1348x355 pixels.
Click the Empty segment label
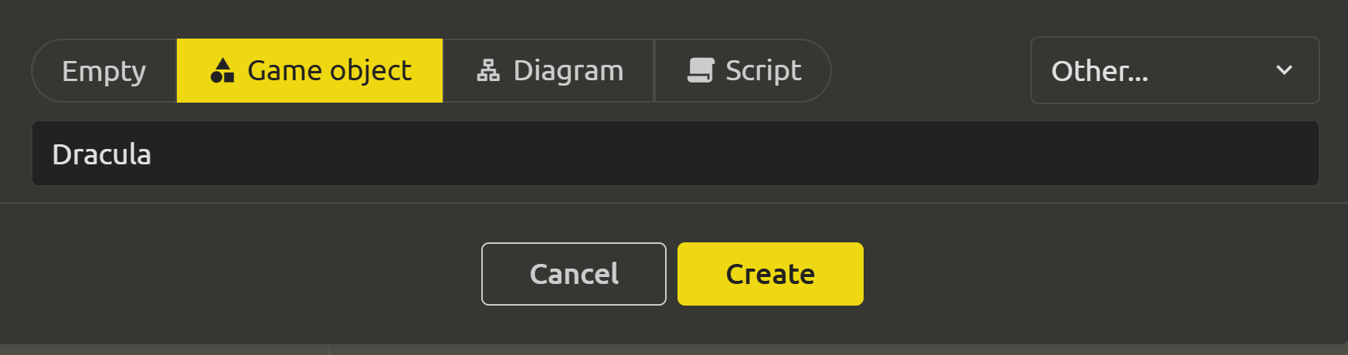[x=104, y=72]
